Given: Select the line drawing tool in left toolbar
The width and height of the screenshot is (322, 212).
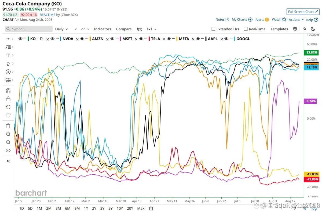Looking at the screenshot, I should click(8, 39).
